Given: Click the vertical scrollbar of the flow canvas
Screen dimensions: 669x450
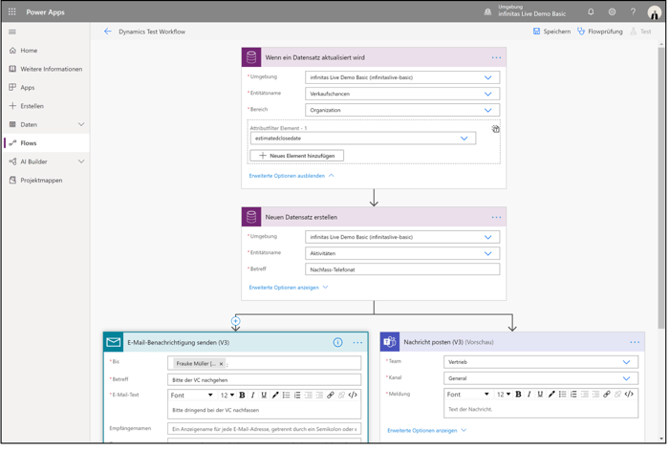Looking at the screenshot, I should point(661,187).
